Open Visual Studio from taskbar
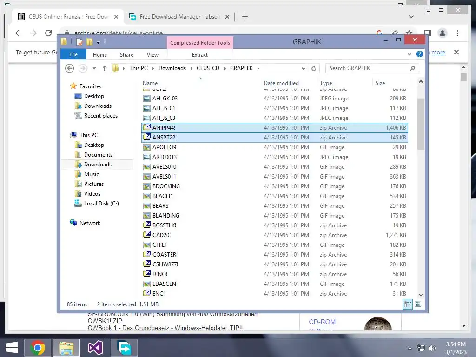 [95, 348]
